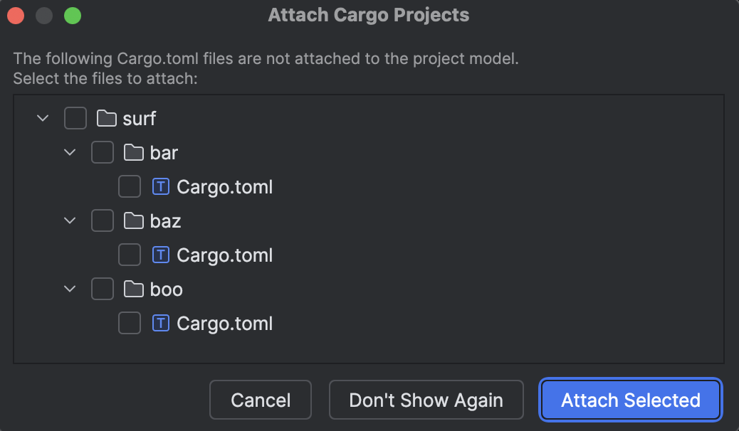Collapse the surf tree node

[x=42, y=118]
